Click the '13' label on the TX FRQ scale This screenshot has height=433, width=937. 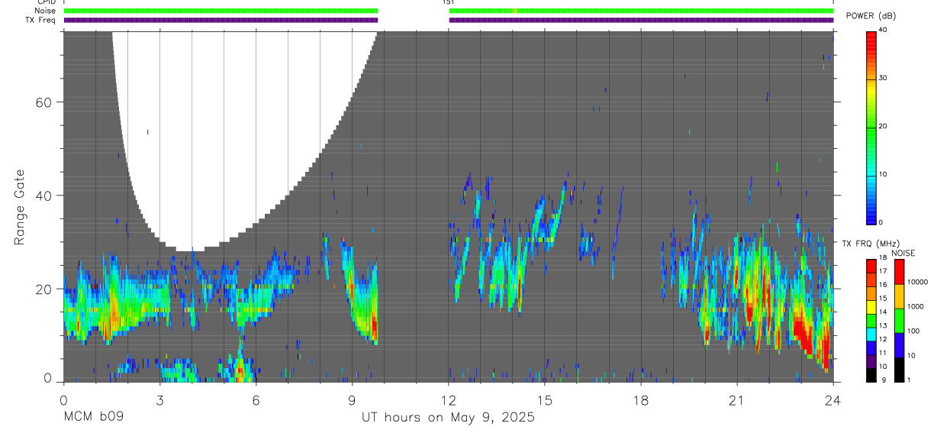click(884, 325)
